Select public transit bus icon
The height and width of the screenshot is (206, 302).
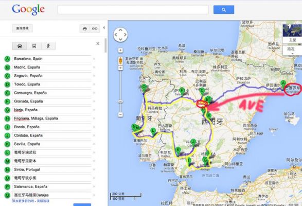pos(34,46)
